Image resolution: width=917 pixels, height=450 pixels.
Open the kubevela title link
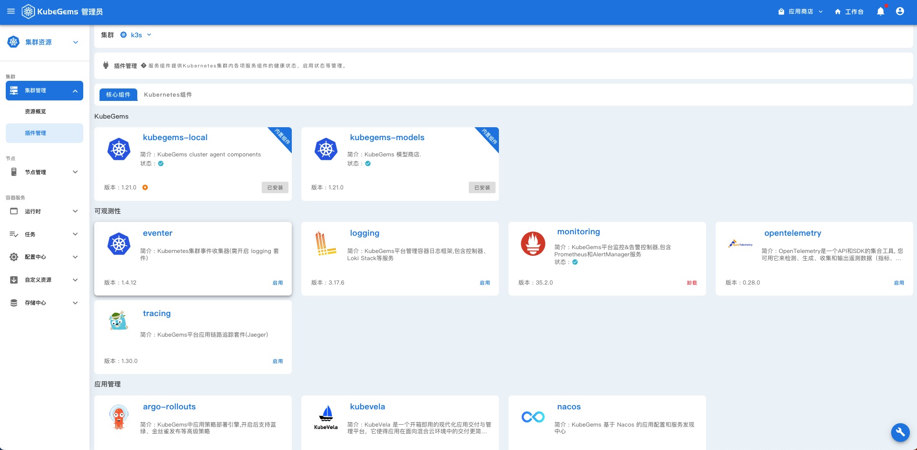[367, 406]
